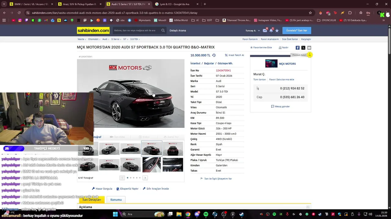Bookmark this page with the address bar star
391x219 pixels.
pos(310,13)
